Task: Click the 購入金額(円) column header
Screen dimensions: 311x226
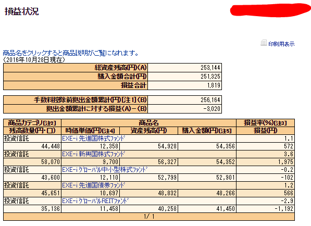Action: coord(207,131)
